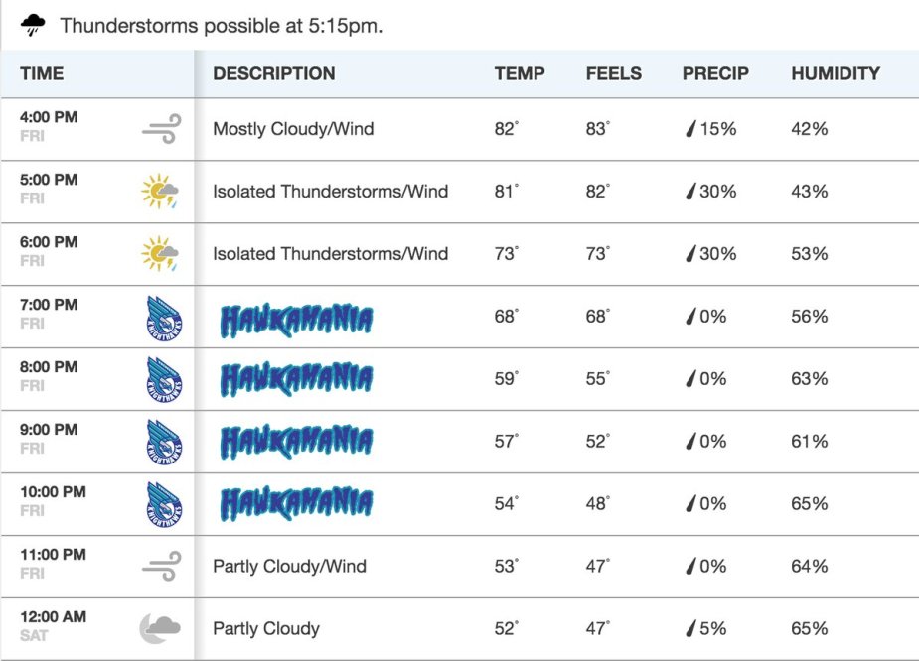Select the TIME column header
Viewport: 919px width, 661px height.
coord(42,73)
